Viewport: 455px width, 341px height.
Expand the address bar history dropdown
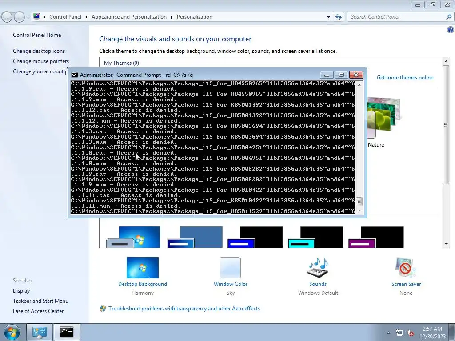pos(328,17)
